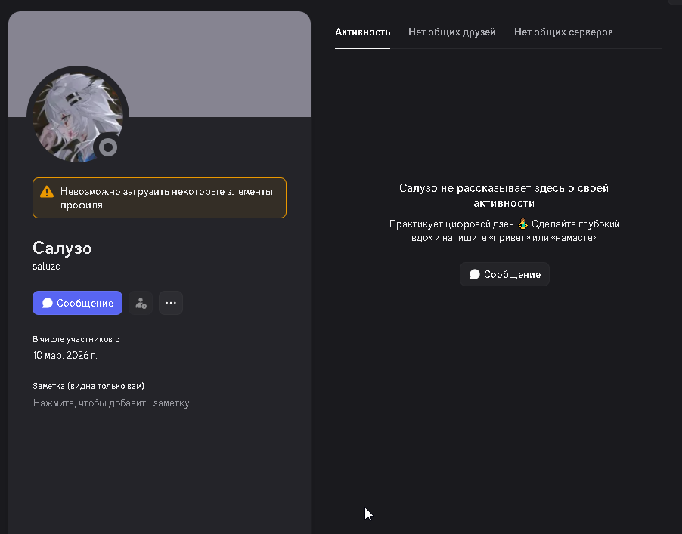
Task: Click the Салузо display name
Action: click(62, 248)
